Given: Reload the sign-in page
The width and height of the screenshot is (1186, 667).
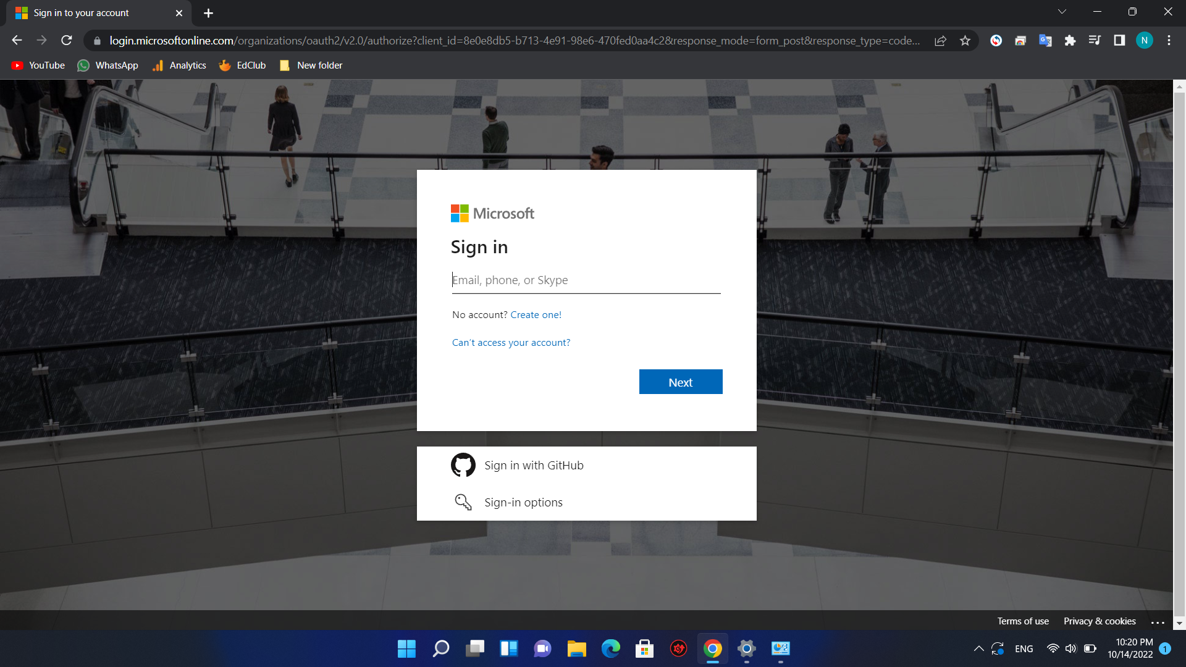Looking at the screenshot, I should (x=67, y=41).
